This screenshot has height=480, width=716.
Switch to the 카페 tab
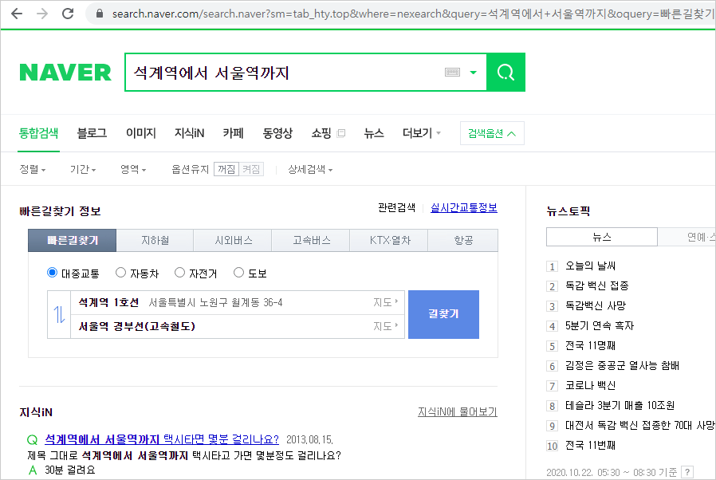234,133
